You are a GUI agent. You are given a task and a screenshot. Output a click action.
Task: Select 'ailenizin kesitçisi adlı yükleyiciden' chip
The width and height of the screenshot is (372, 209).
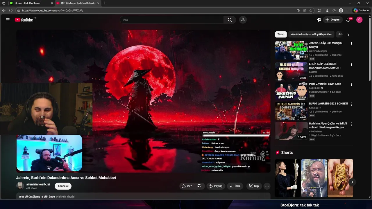coord(311,34)
